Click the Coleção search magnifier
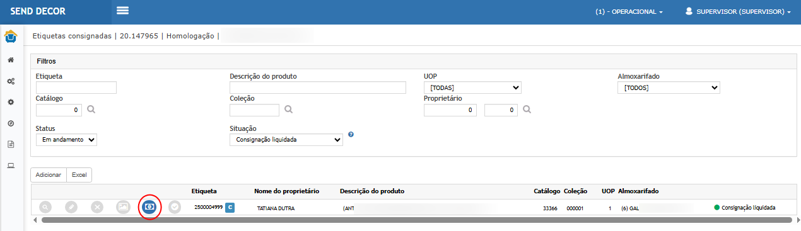Viewport: 801px width, 231px height. 288,110
